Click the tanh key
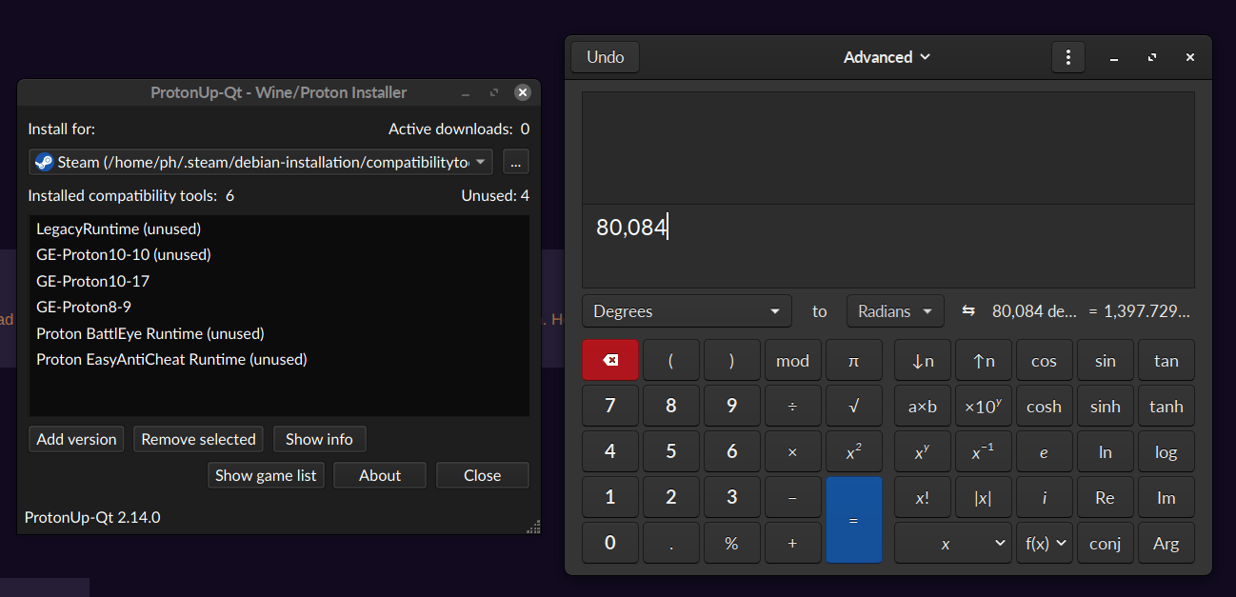The width and height of the screenshot is (1236, 597). point(1166,406)
